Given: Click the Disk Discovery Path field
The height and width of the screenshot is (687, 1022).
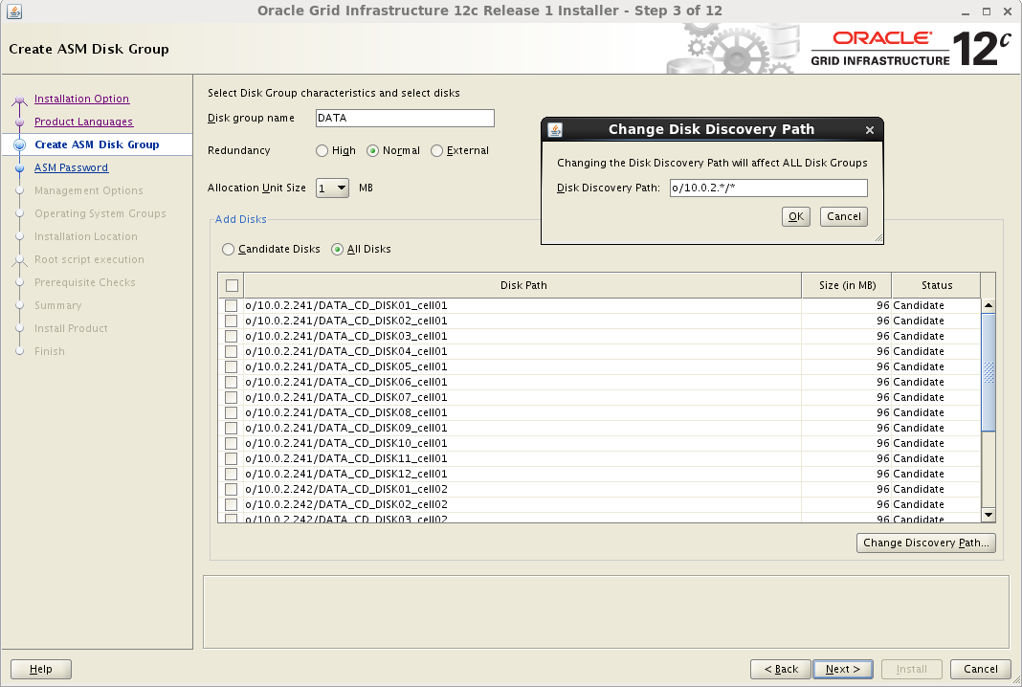Looking at the screenshot, I should tap(768, 188).
